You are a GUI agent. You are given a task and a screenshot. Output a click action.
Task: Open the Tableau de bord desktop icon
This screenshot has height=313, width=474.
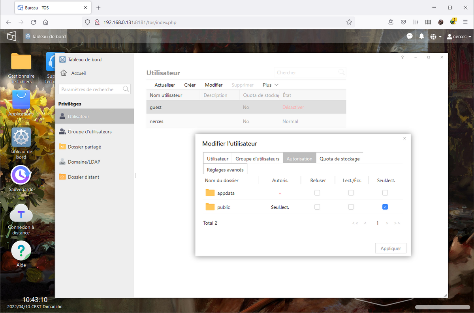[x=21, y=137]
